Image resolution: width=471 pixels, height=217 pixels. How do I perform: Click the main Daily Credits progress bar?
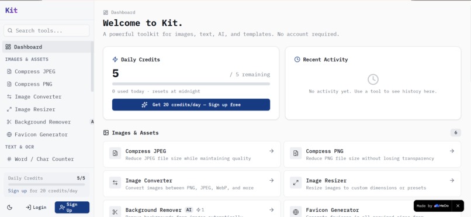coord(191,84)
